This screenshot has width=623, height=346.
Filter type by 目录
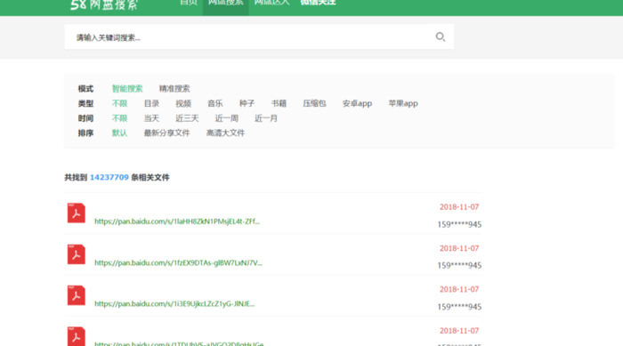151,104
